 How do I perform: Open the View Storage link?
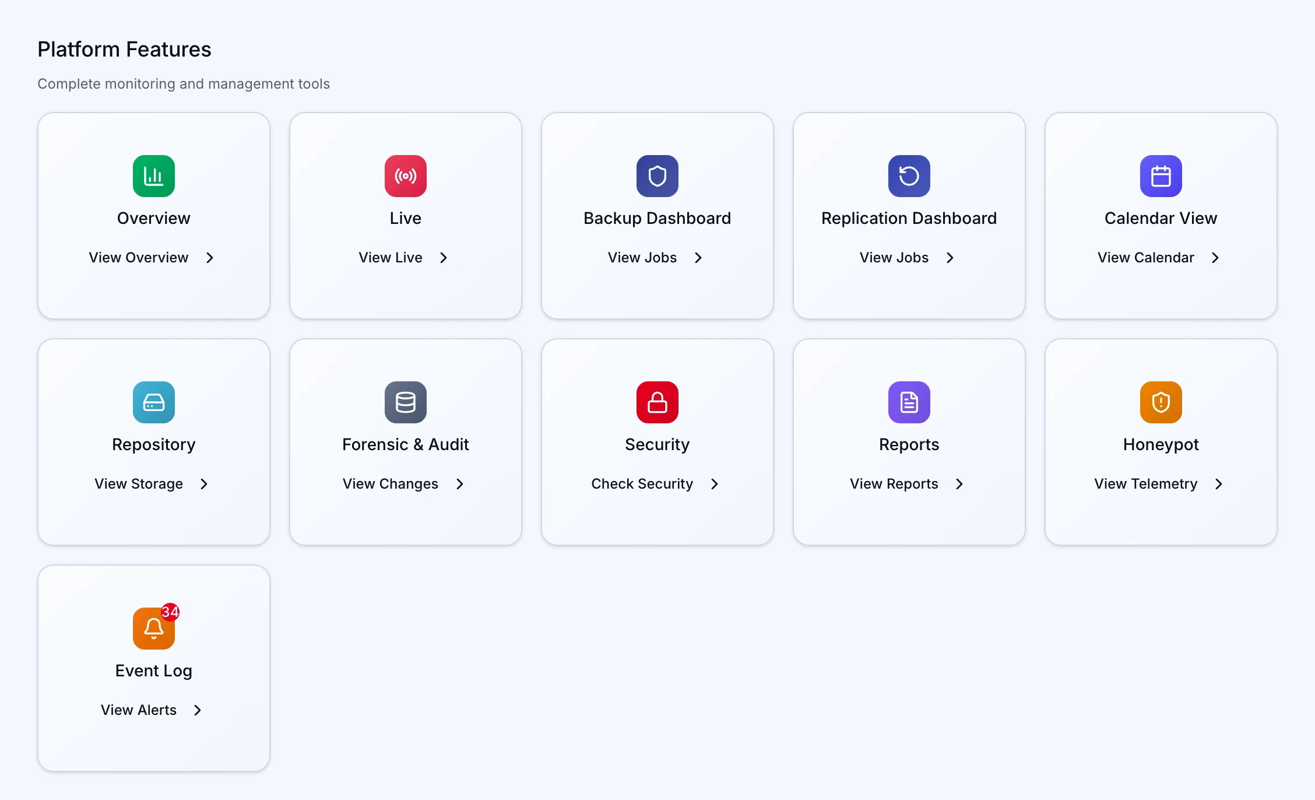pyautogui.click(x=139, y=484)
